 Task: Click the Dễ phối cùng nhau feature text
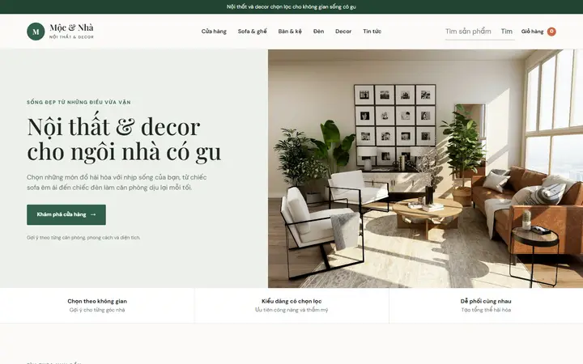486,301
